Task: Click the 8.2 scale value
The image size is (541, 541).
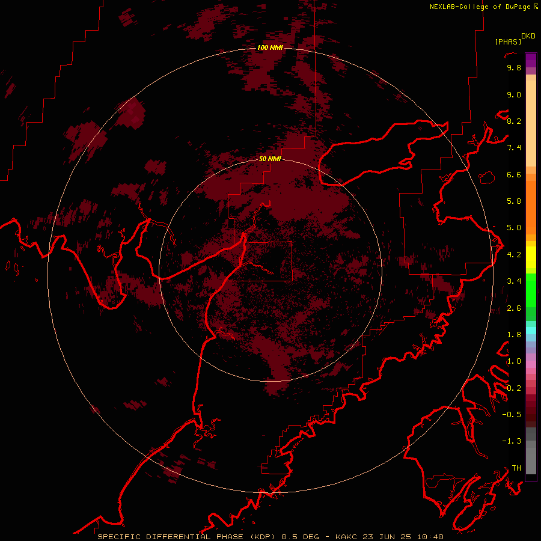Action: pyautogui.click(x=514, y=121)
